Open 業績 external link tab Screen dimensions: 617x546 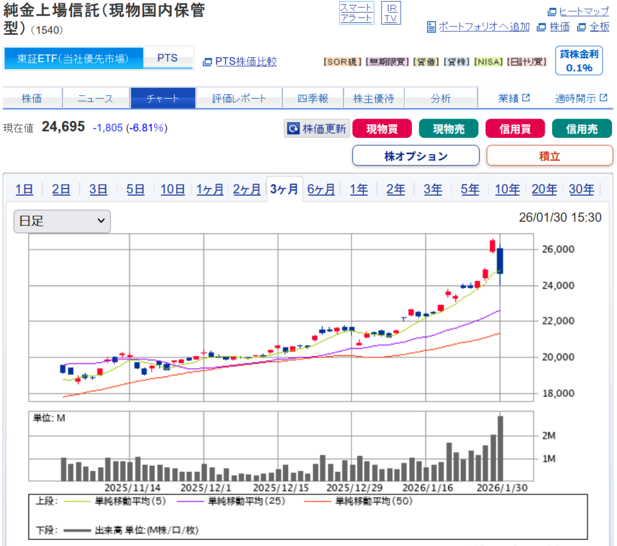(513, 98)
